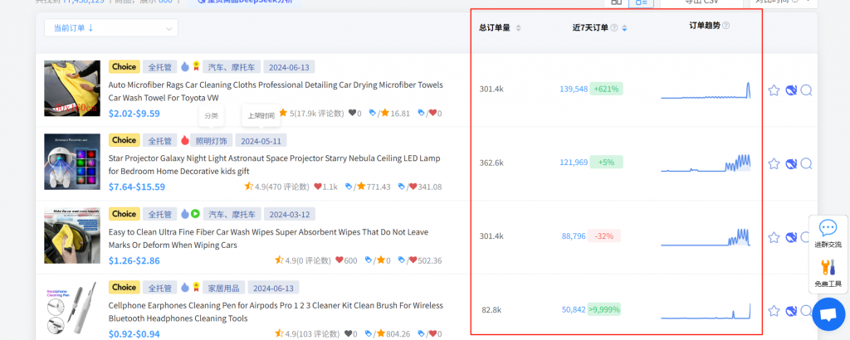Click magnifier search icon in Auto Microfiber row
850x340 pixels.
click(806, 90)
